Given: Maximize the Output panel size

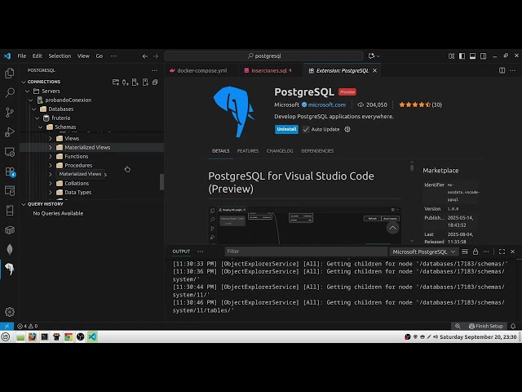Looking at the screenshot, I should (x=502, y=252).
